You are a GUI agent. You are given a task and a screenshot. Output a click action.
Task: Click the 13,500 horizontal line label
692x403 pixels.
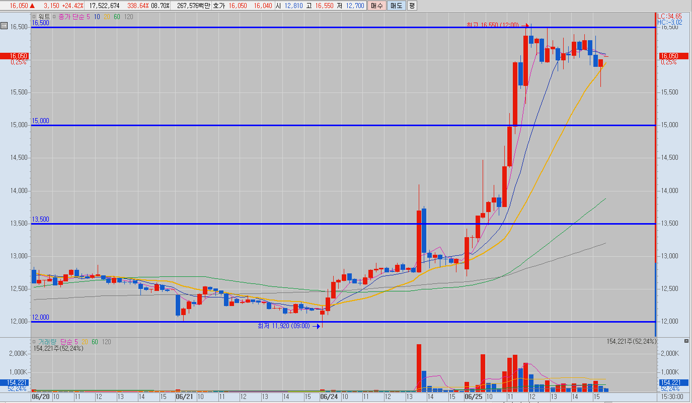41,220
